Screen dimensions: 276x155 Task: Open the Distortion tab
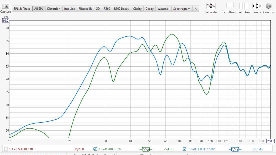[x=54, y=9]
